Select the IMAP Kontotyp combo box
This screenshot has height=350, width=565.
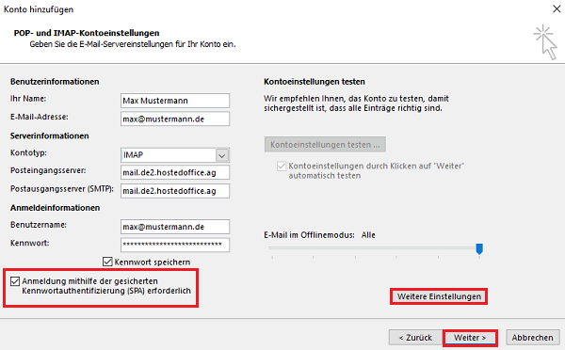[x=175, y=155]
